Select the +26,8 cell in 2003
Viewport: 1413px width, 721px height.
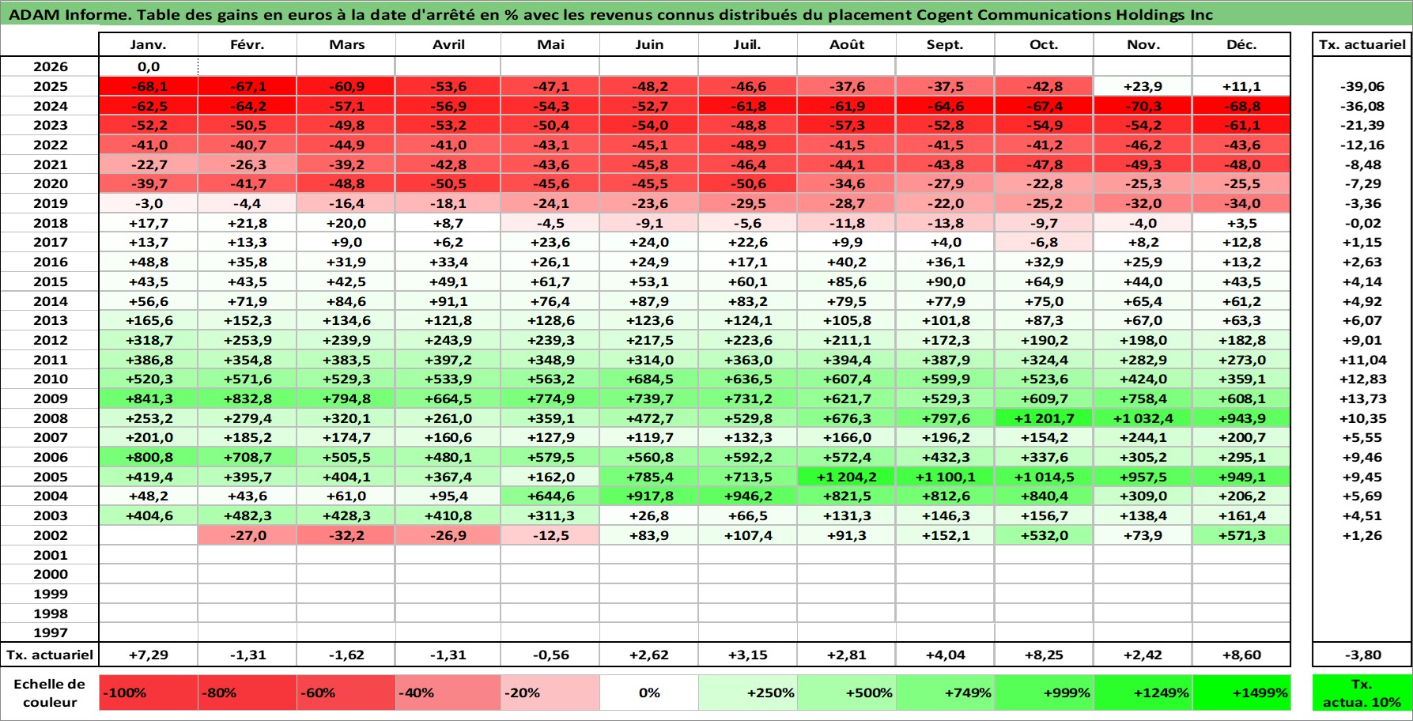click(649, 515)
